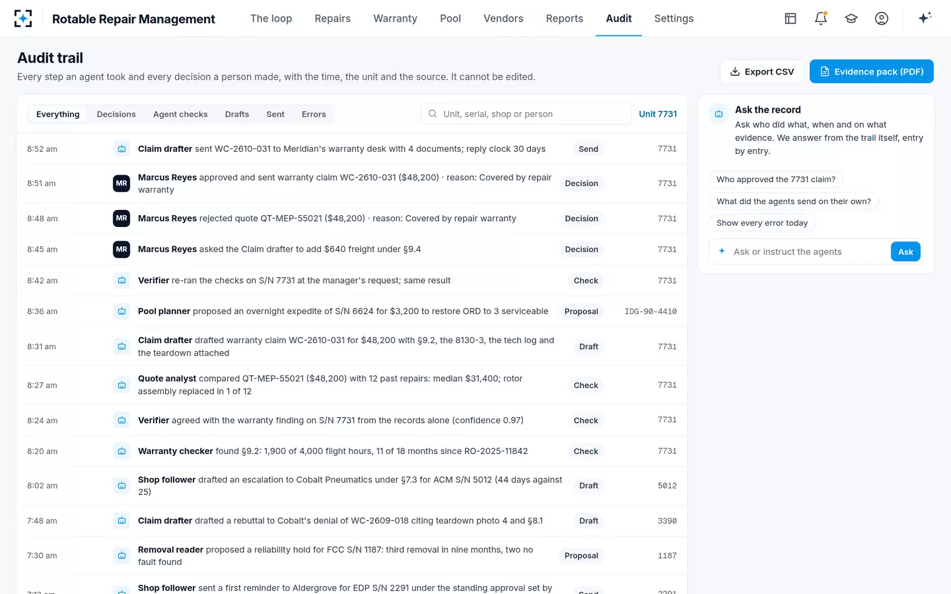Click the agent icon on the 8:02 am Shop follower row

[122, 486]
